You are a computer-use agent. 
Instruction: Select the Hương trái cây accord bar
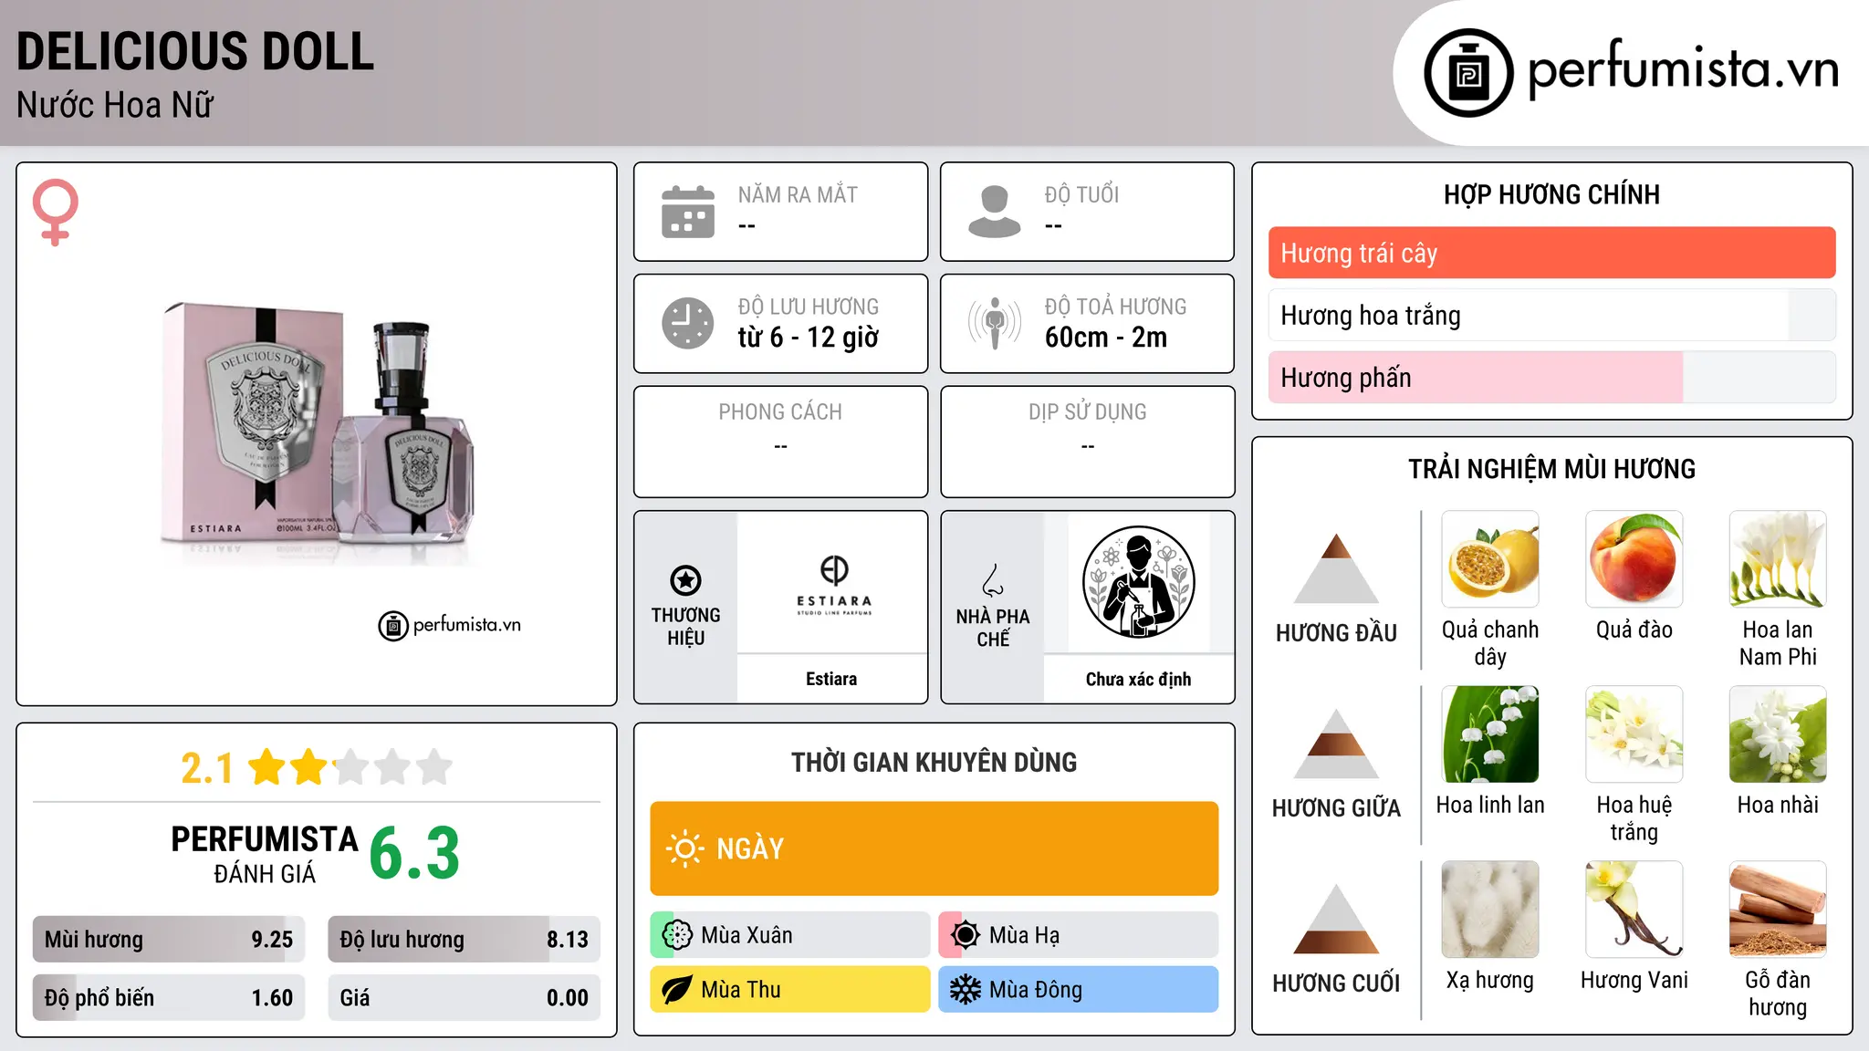click(1551, 253)
